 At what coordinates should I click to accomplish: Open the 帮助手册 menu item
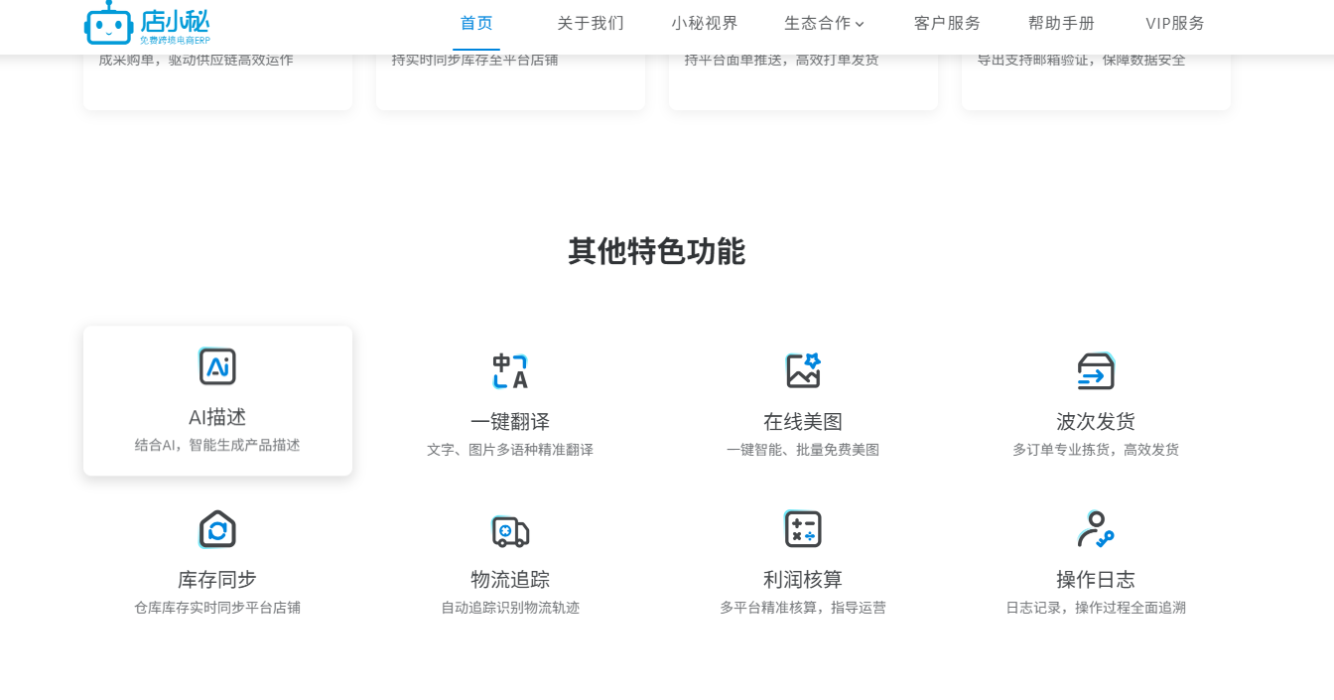point(1061,23)
